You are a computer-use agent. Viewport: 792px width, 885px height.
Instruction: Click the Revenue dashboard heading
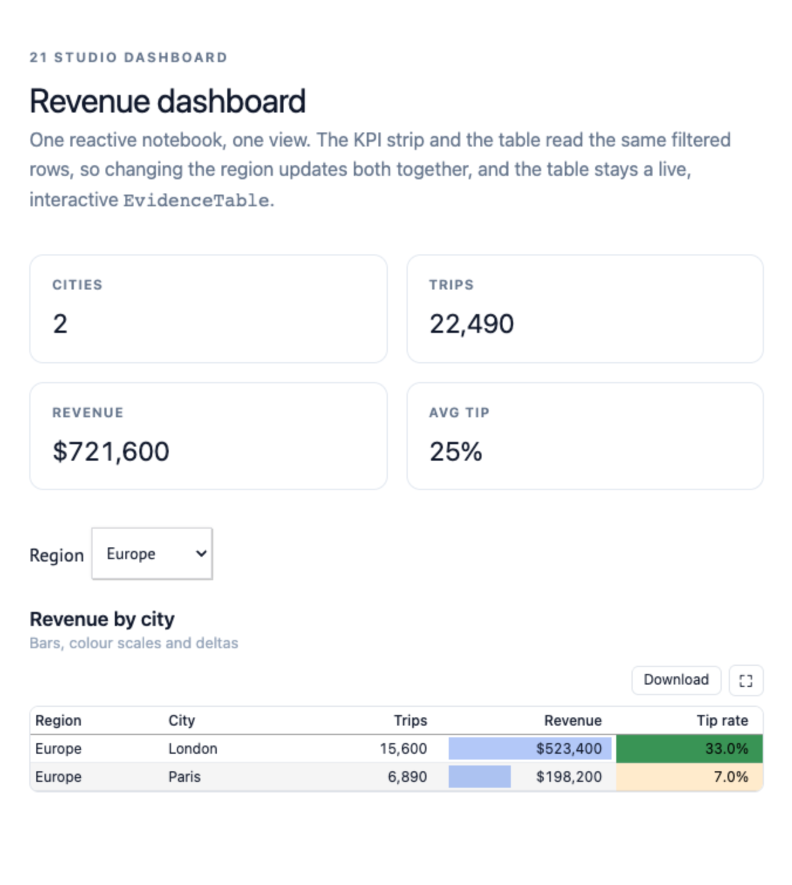point(168,101)
